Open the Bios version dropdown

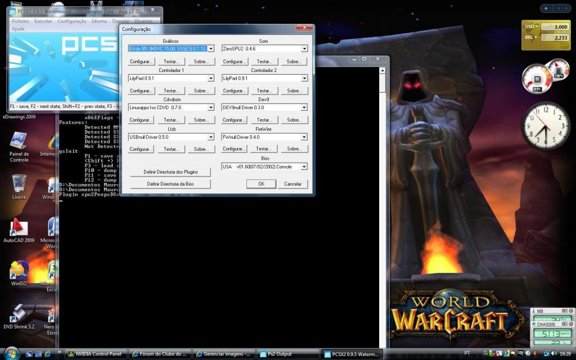(304, 166)
